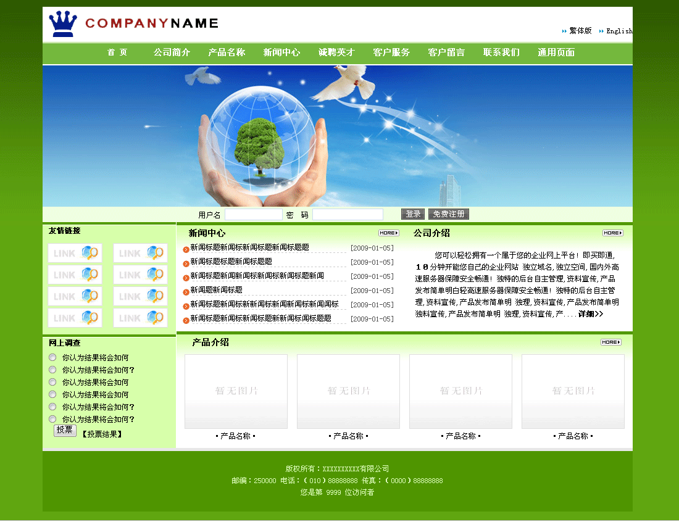Open 联系我们 in the navigation bar
The image size is (679, 522).
click(x=501, y=52)
